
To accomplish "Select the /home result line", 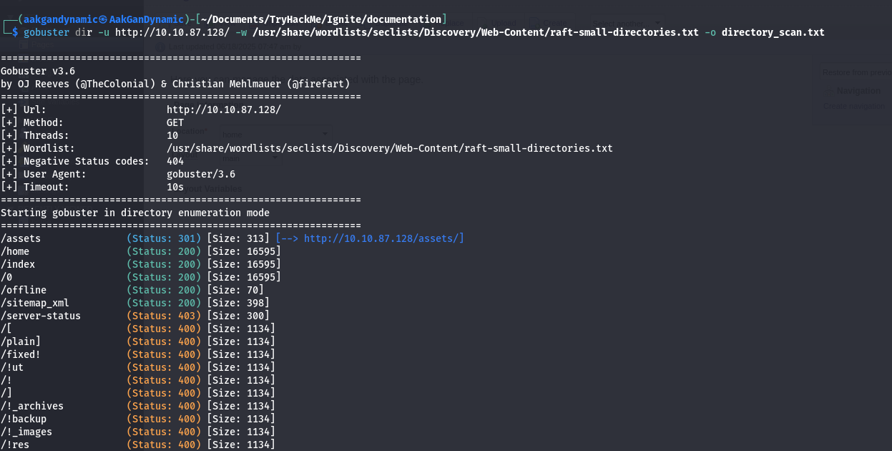I will [15, 251].
